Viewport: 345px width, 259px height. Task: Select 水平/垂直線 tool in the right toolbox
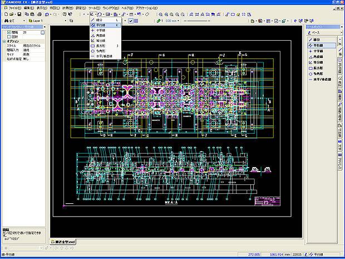(323, 79)
